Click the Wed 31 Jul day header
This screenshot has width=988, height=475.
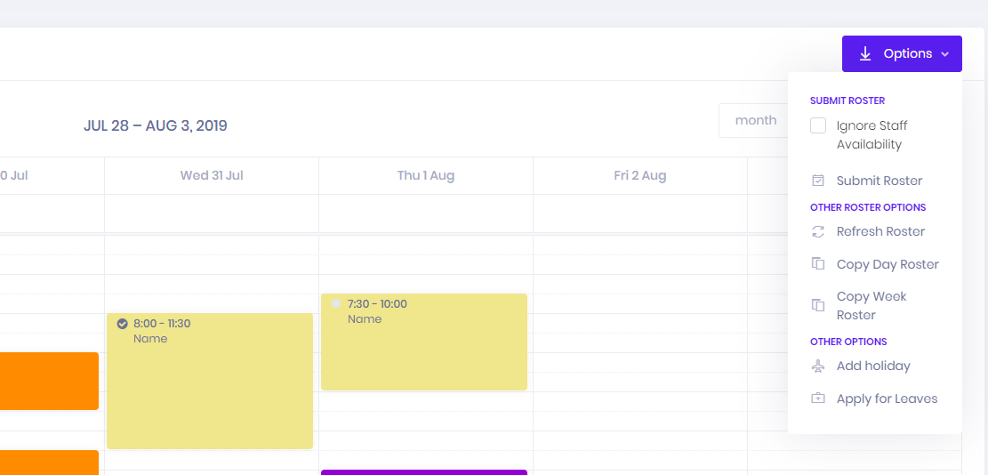pyautogui.click(x=212, y=175)
